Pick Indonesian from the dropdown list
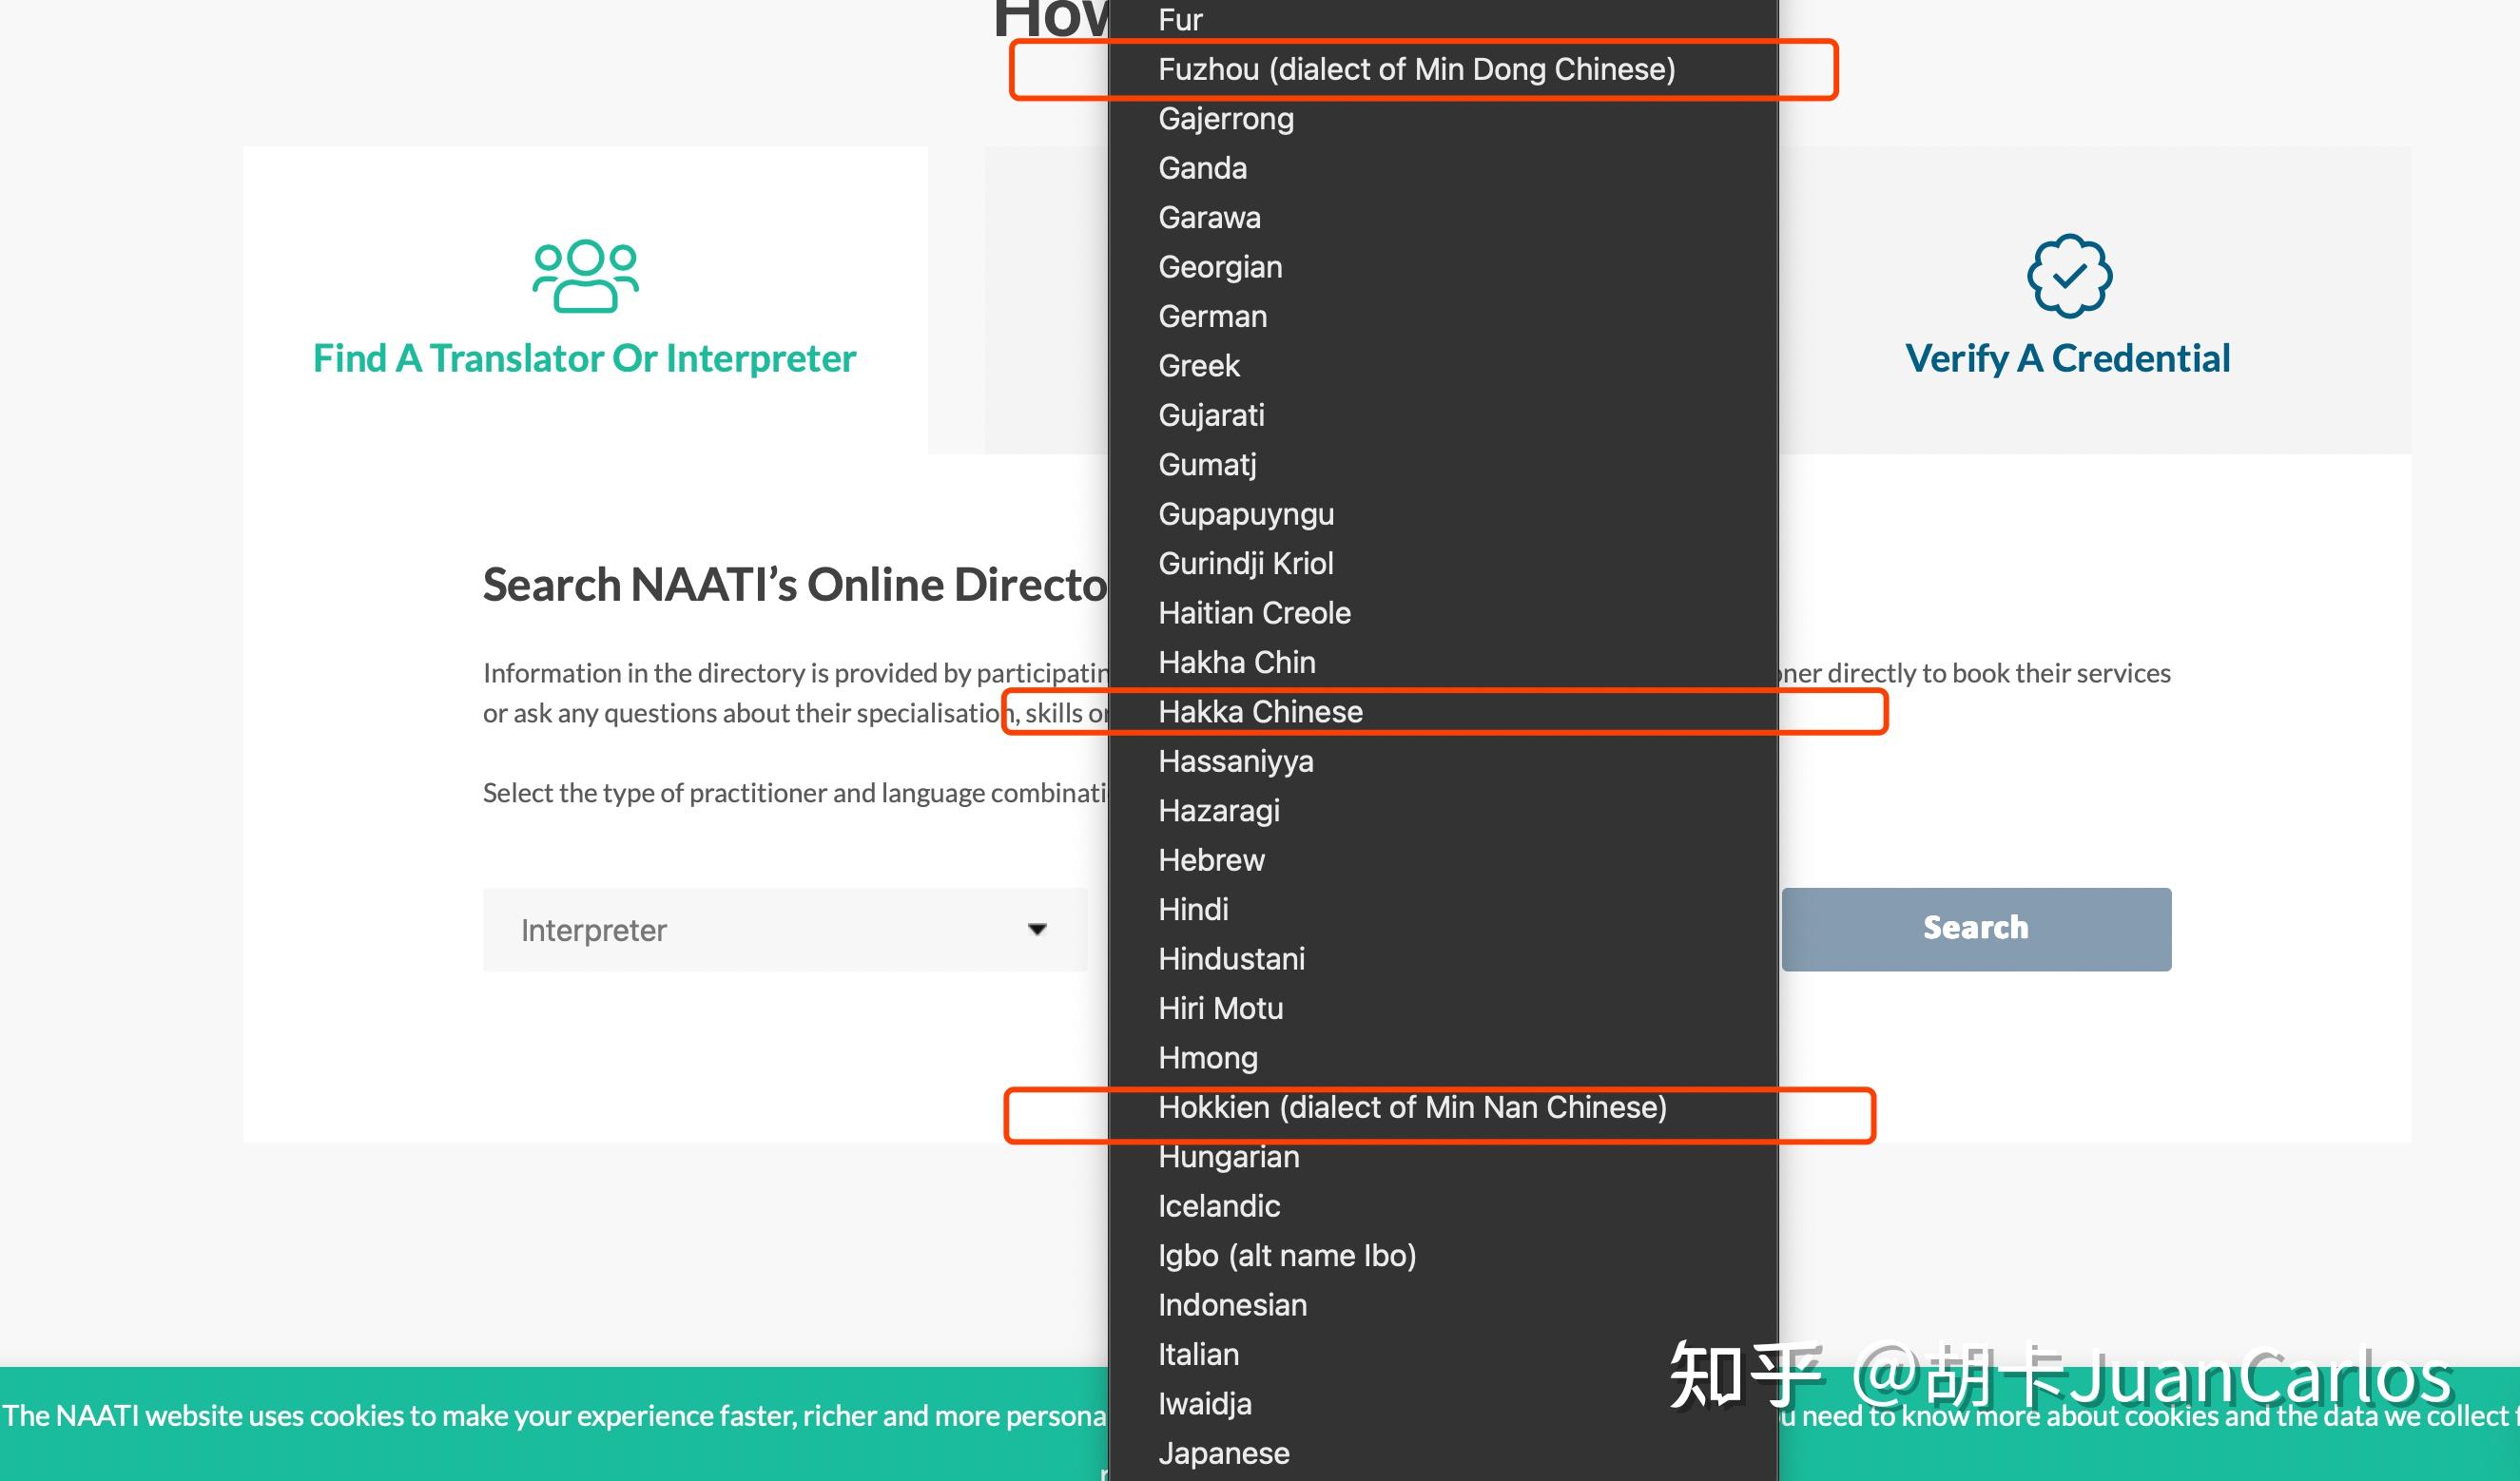Viewport: 2520px width, 1481px height. click(1232, 1305)
